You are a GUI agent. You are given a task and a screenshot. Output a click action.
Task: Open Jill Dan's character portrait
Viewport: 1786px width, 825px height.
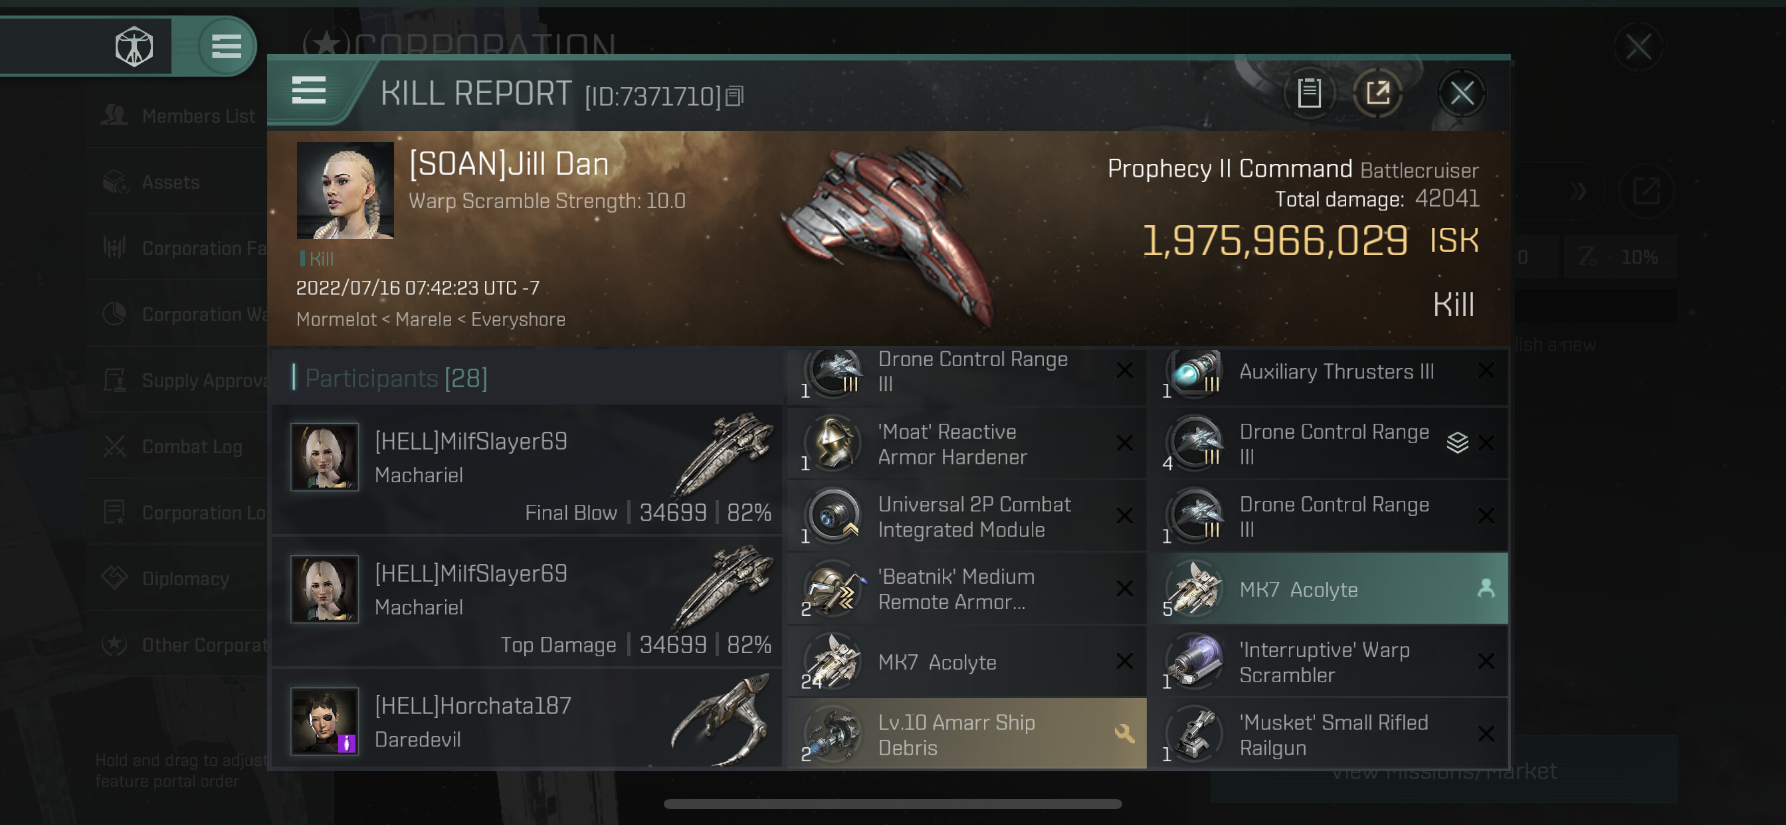346,191
